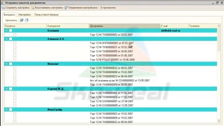The width and height of the screenshot is (224, 126).
Task: Open Управление настройками from the toolbar
Action: pyautogui.click(x=81, y=8)
